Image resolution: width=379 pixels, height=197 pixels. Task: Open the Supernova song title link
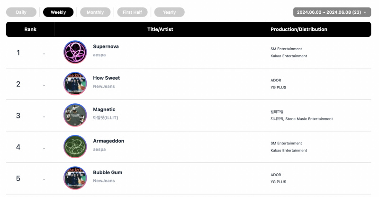click(x=106, y=46)
